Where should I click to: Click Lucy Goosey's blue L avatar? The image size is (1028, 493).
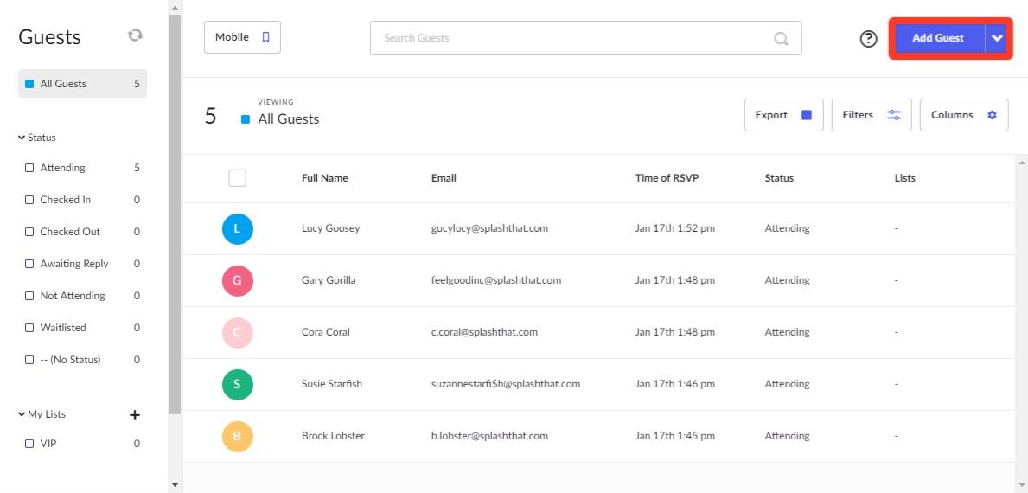coord(238,229)
